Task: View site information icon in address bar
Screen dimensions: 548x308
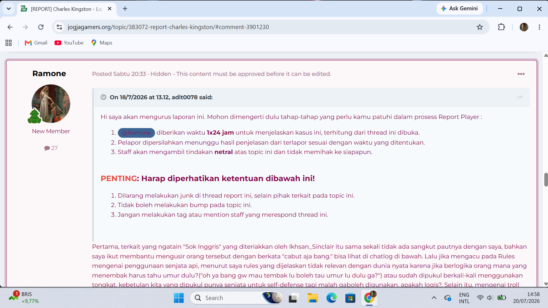Action: tap(59, 27)
